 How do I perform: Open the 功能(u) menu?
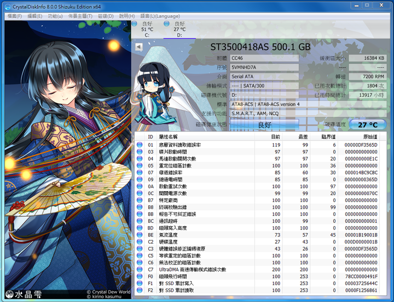click(55, 16)
